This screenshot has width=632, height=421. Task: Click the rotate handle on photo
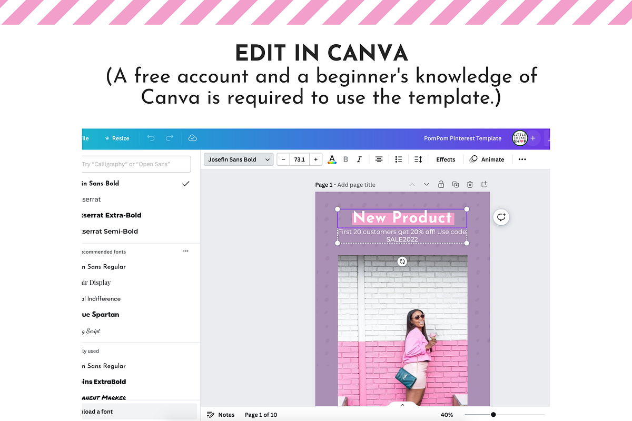(402, 262)
